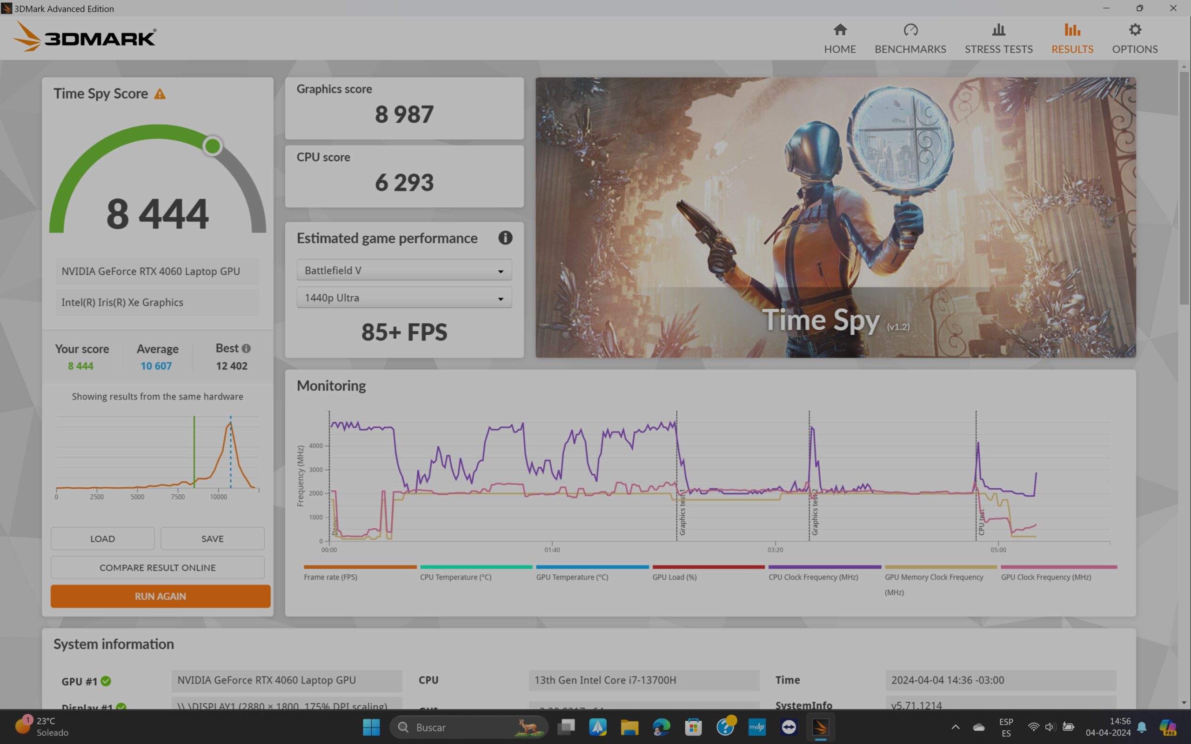Click ESP ES language indicator
The image size is (1191, 744).
point(1006,727)
